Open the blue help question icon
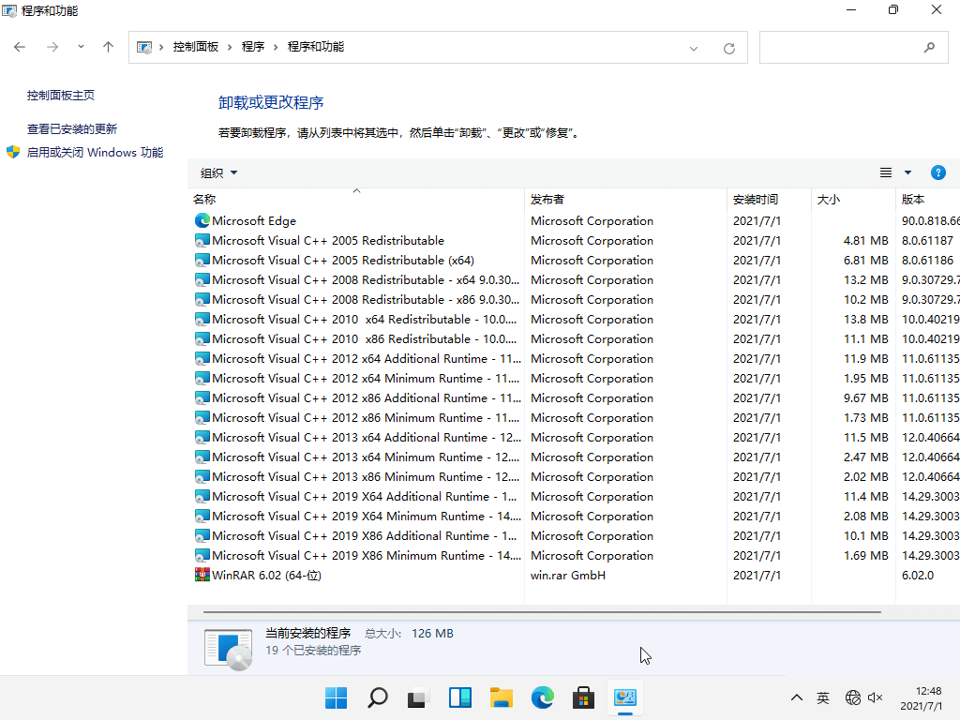Image resolution: width=960 pixels, height=720 pixels. [x=937, y=172]
